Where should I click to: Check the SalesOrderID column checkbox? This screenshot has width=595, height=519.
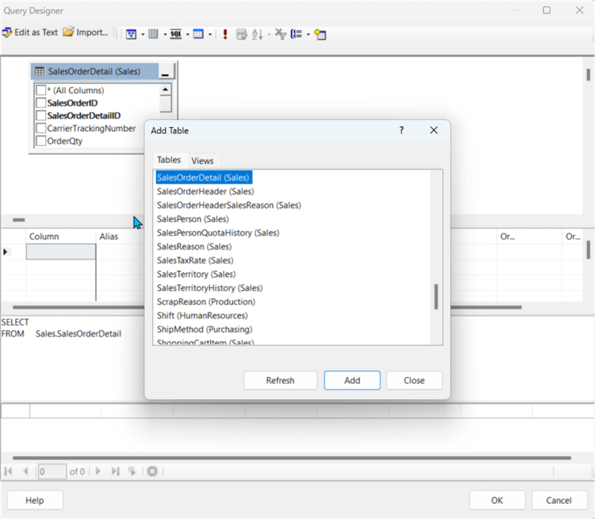[x=41, y=103]
